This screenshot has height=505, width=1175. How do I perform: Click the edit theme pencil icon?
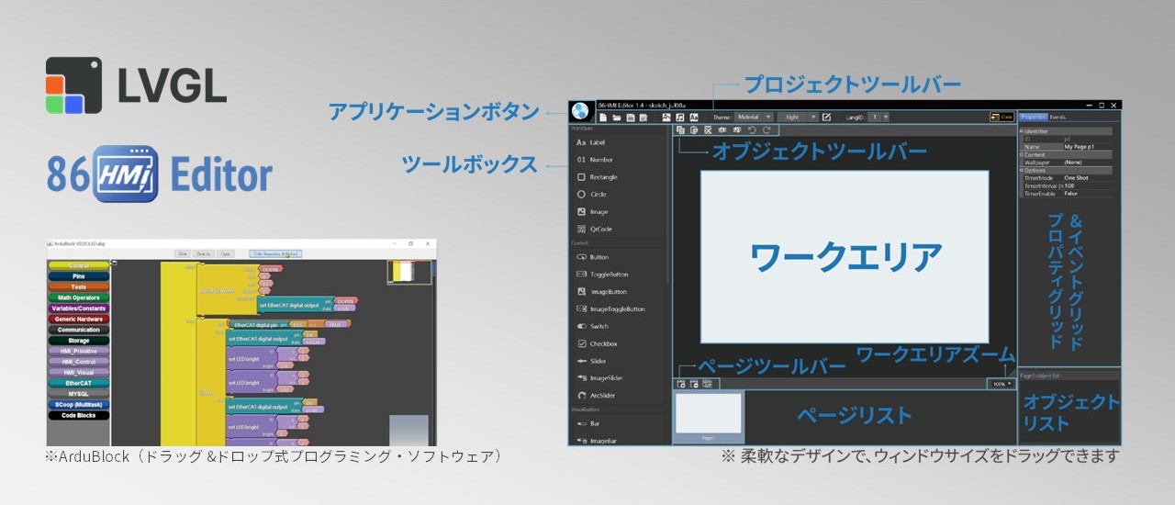(x=826, y=118)
